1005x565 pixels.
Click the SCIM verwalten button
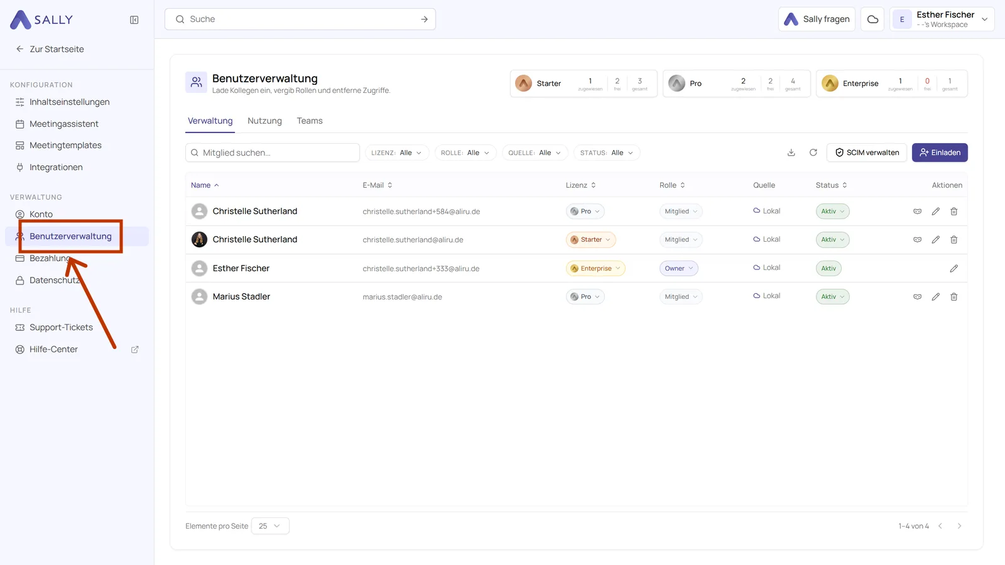click(867, 153)
